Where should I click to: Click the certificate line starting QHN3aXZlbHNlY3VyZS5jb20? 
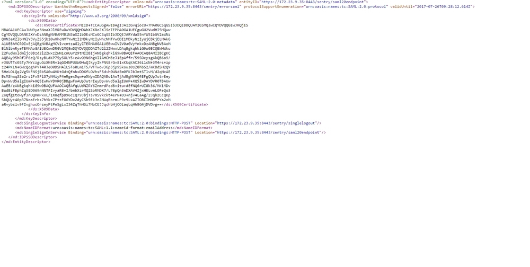click(x=86, y=39)
